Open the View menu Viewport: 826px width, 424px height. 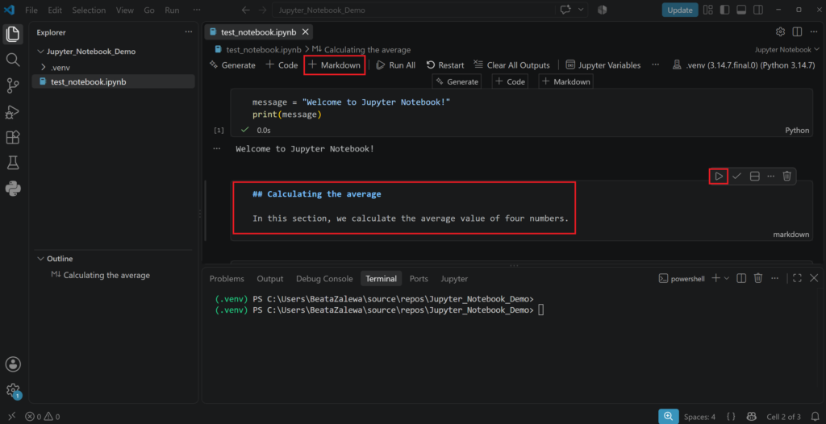coord(125,10)
